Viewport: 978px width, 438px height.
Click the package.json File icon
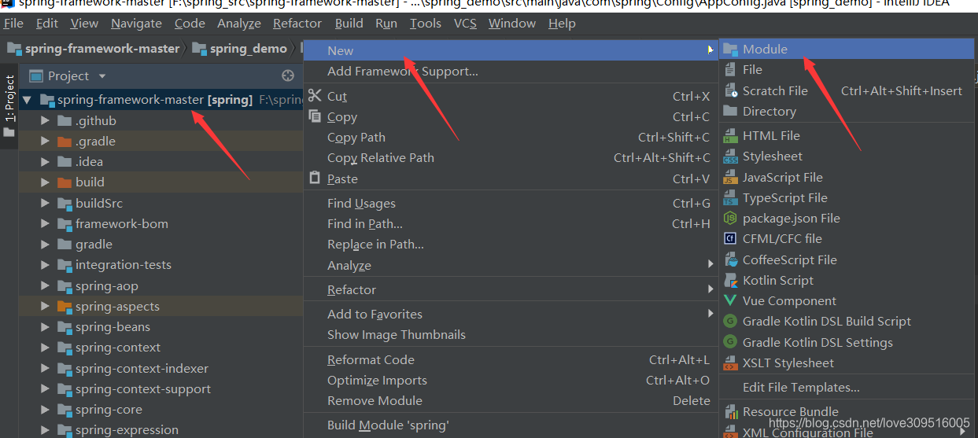tap(729, 218)
